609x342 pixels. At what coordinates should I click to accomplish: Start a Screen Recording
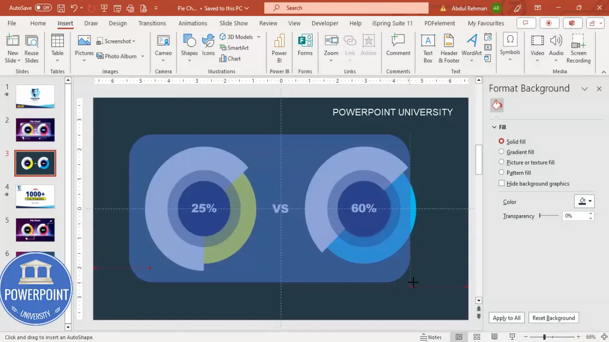[578, 47]
